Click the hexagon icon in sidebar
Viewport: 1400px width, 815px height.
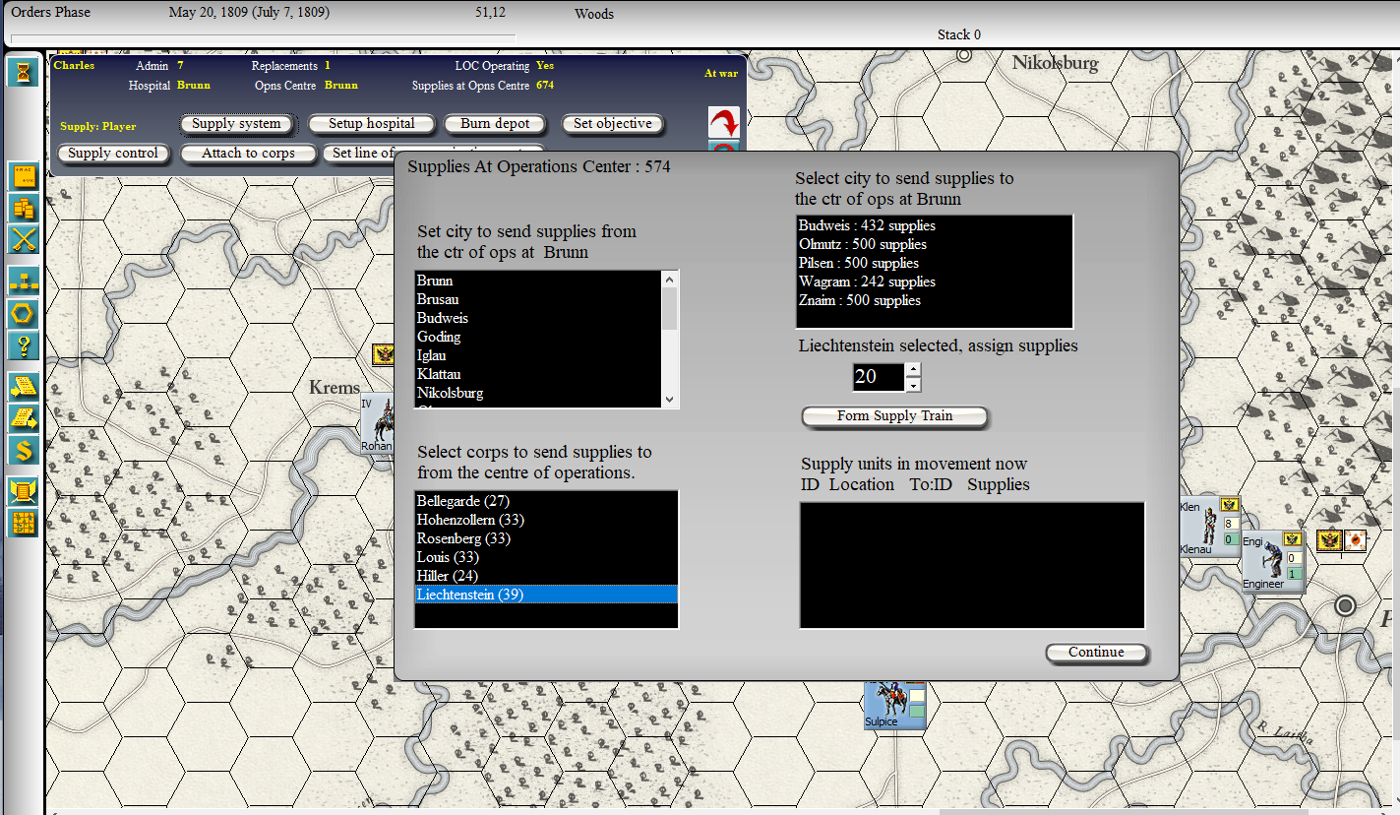(24, 314)
